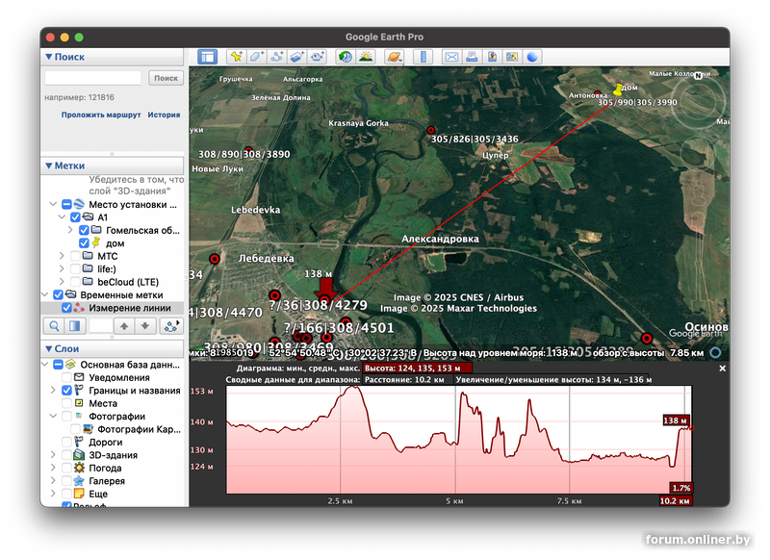Screen dimensions: 770x560
Task: Click the Print toolbar icon
Action: [472, 57]
